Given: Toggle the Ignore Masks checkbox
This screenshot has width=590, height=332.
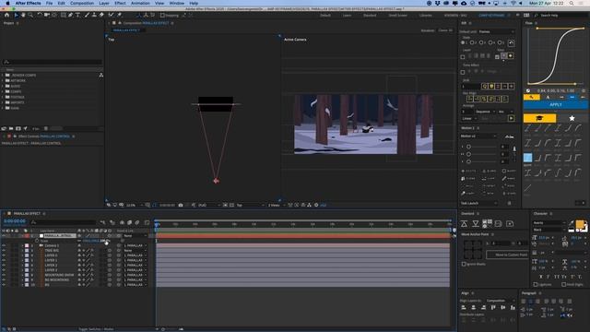Looking at the screenshot, I should [x=464, y=265].
